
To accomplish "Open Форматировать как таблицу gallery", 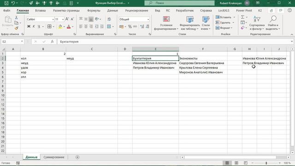I will point(189,23).
